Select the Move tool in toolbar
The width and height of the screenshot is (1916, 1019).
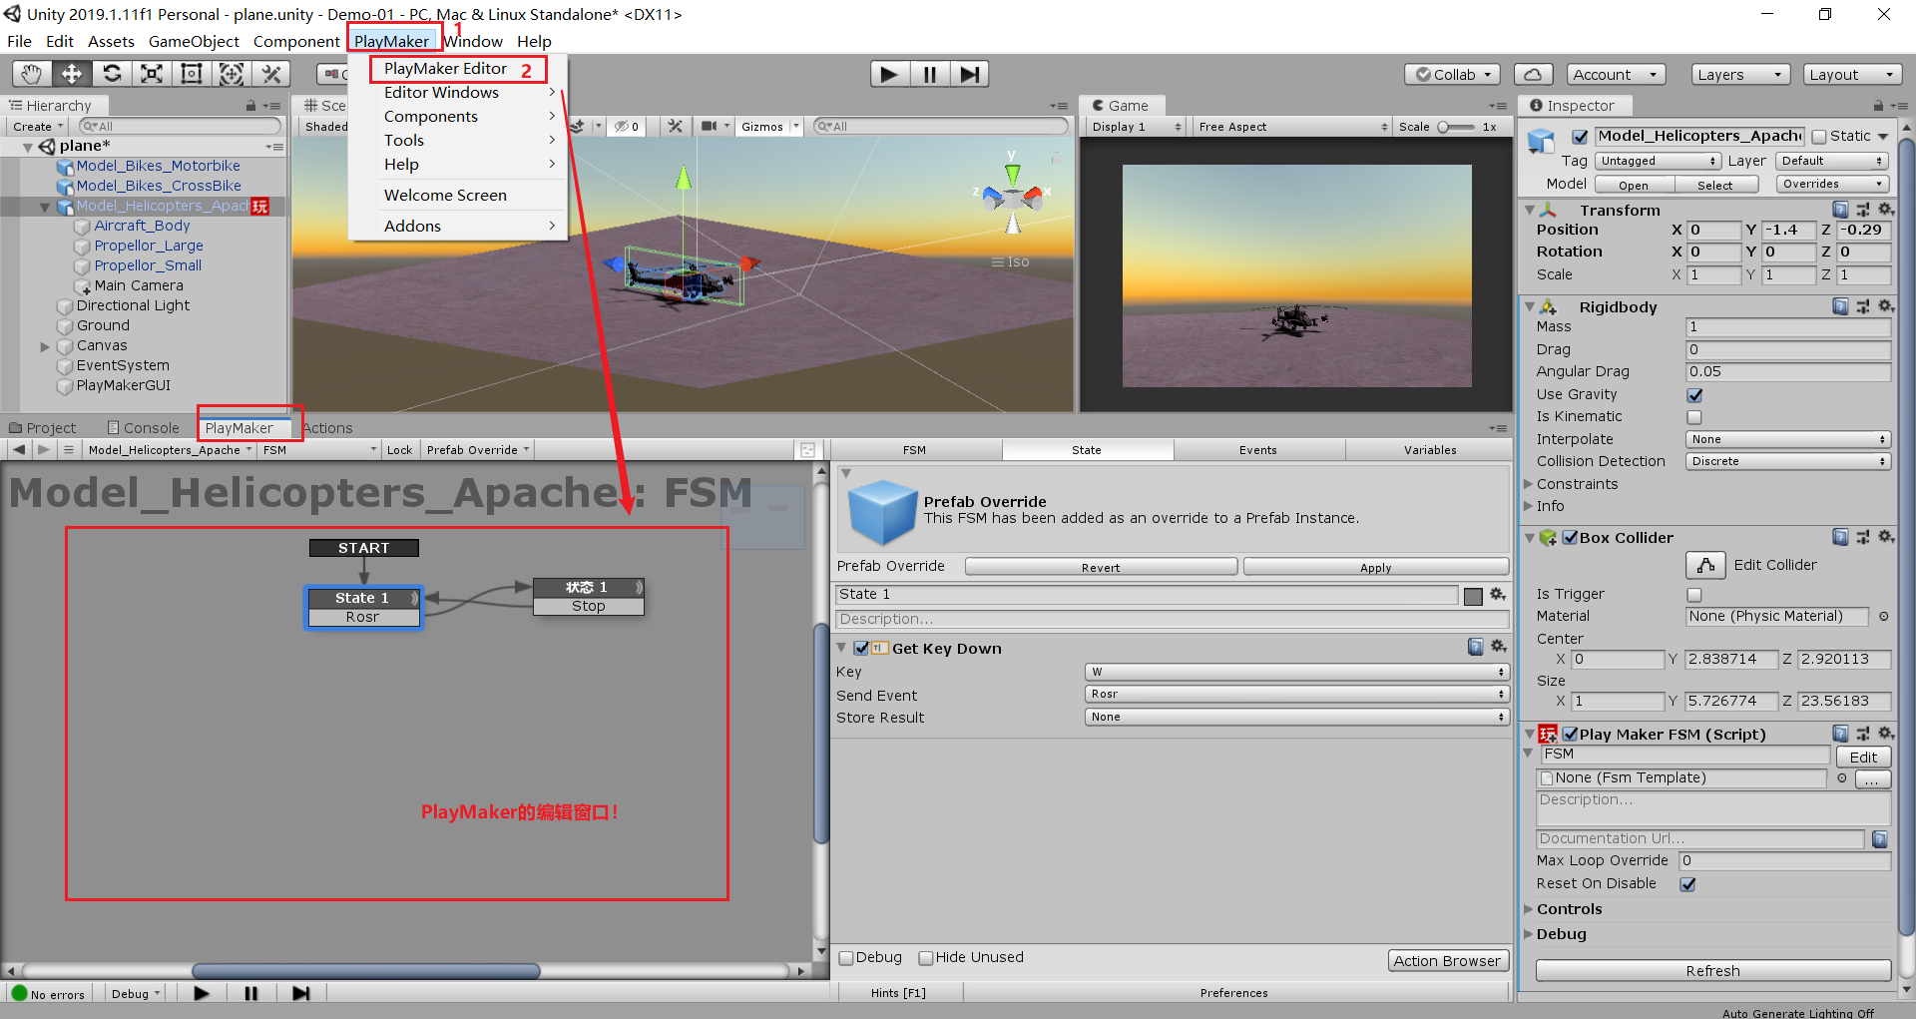click(x=71, y=73)
